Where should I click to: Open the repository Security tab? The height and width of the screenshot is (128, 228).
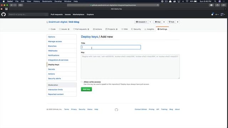click(136, 29)
